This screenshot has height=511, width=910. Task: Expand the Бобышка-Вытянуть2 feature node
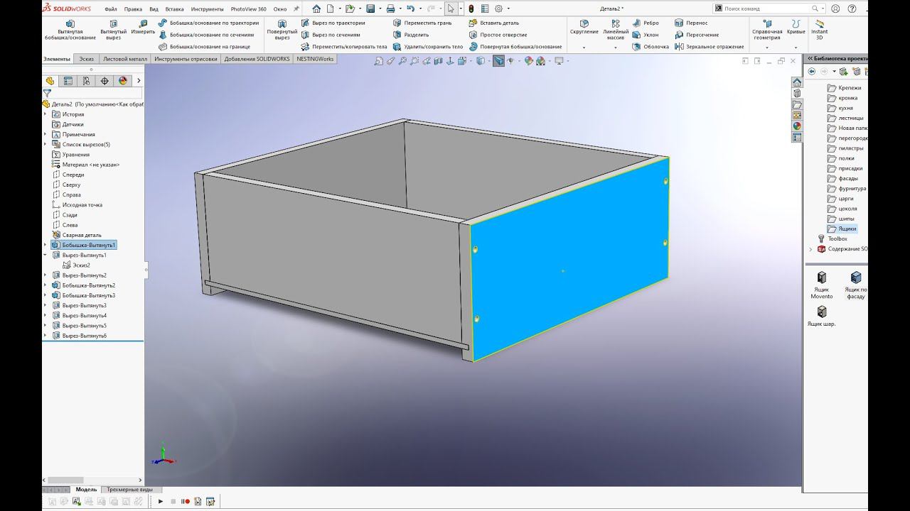[x=45, y=285]
